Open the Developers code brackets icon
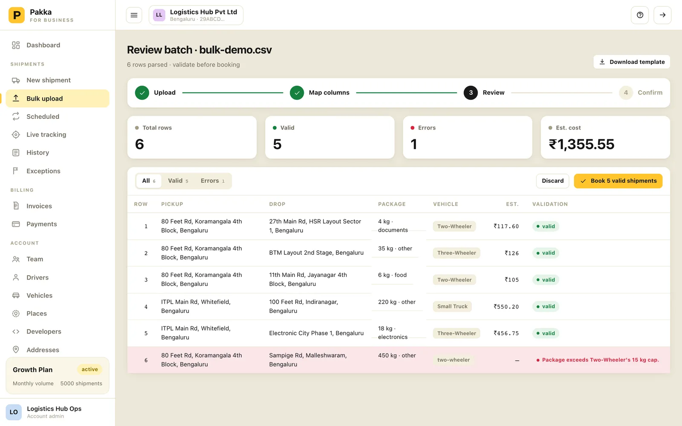The height and width of the screenshot is (426, 682). pos(16,331)
